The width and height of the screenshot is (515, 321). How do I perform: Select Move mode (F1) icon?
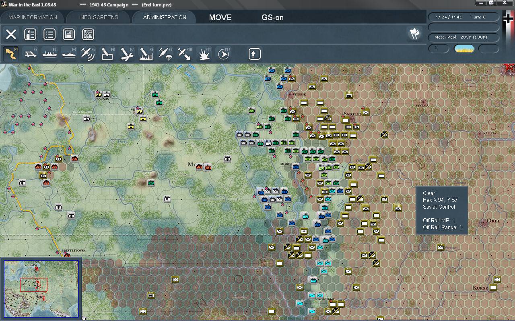(11, 54)
